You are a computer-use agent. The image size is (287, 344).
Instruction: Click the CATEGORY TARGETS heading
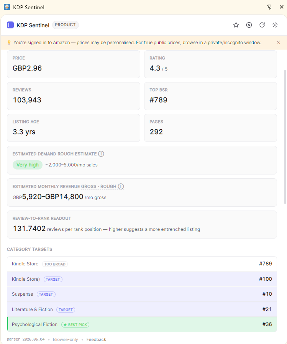[x=30, y=249]
